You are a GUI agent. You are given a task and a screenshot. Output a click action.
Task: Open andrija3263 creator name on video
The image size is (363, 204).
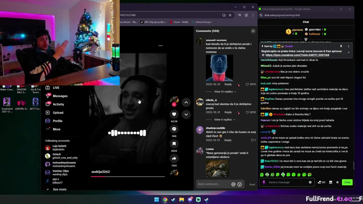100,172
